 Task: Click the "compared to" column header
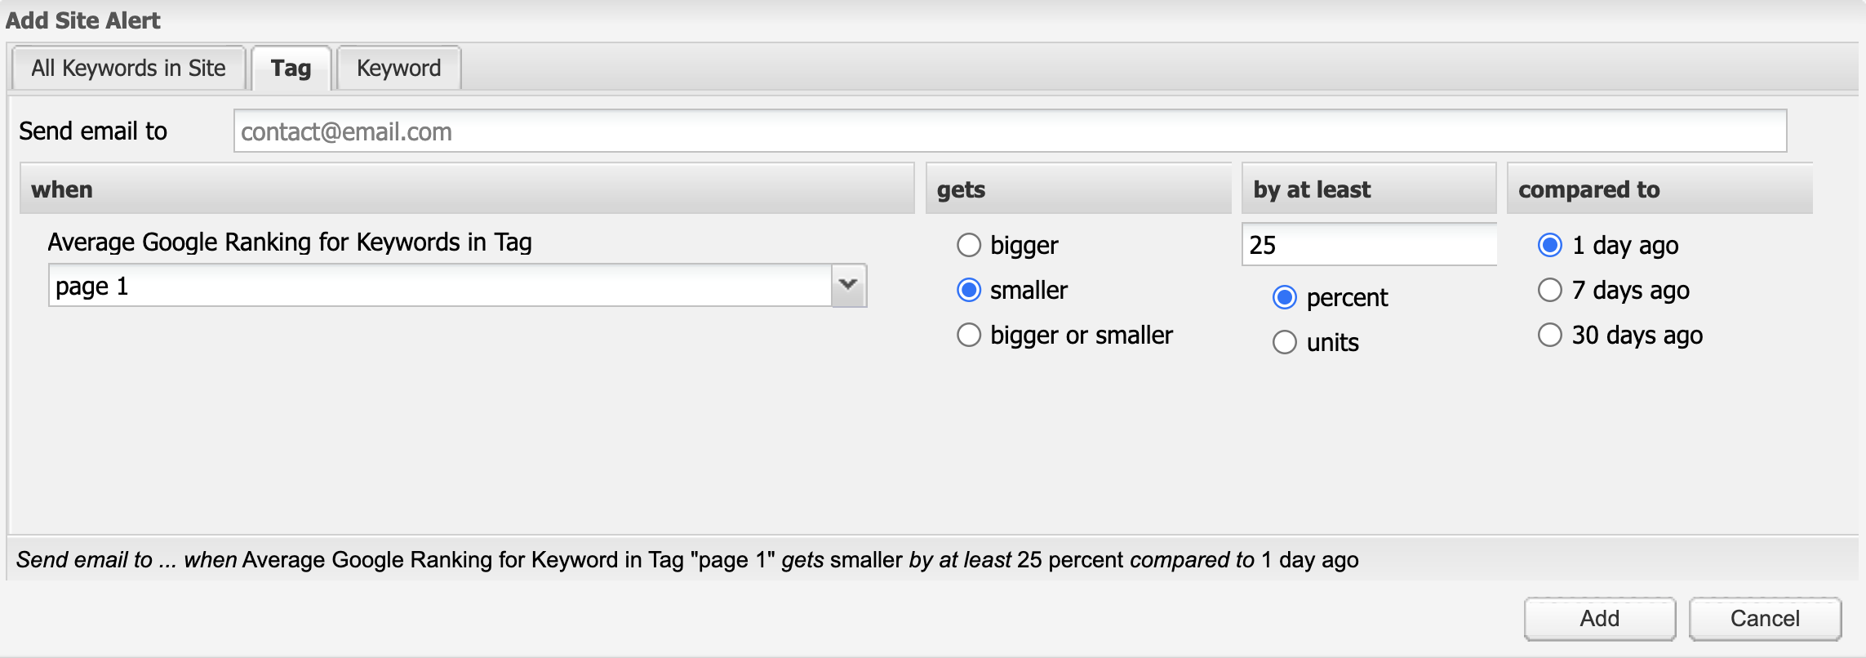pyautogui.click(x=1659, y=189)
